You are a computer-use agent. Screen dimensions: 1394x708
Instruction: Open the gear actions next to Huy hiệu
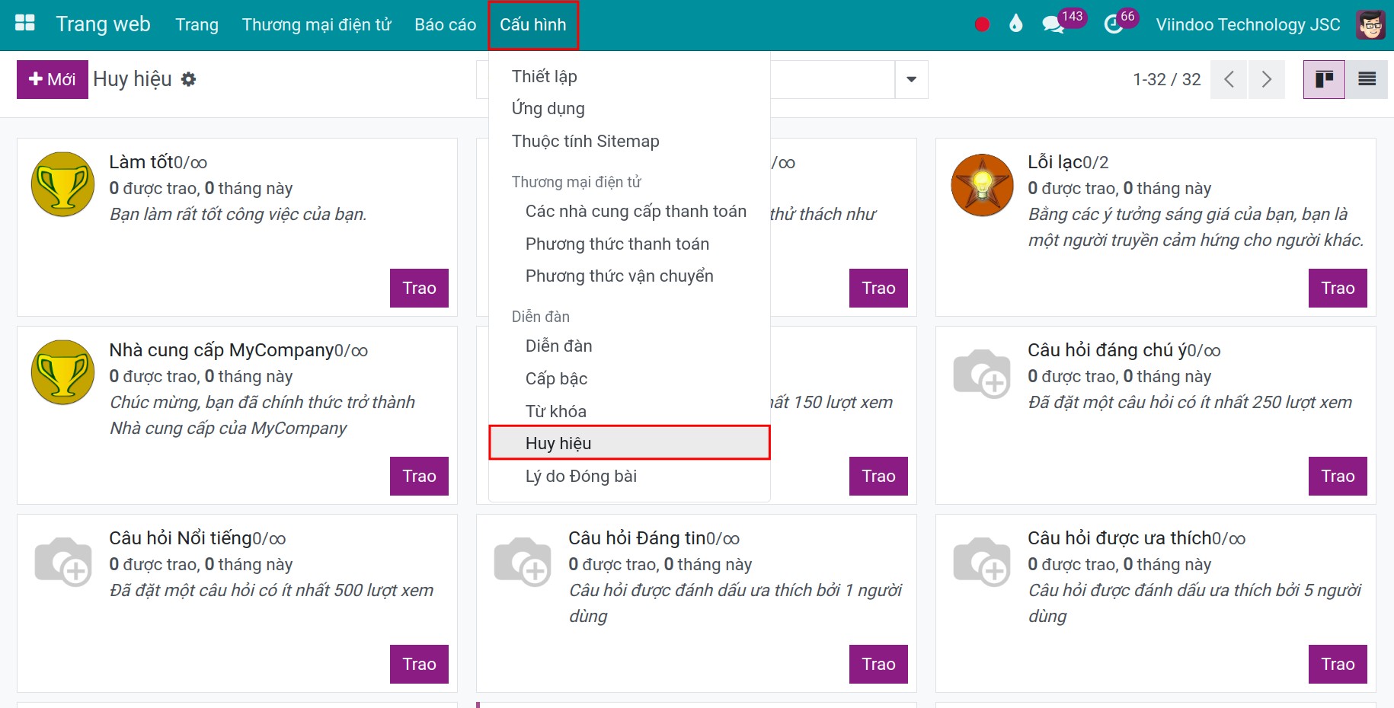click(x=188, y=79)
